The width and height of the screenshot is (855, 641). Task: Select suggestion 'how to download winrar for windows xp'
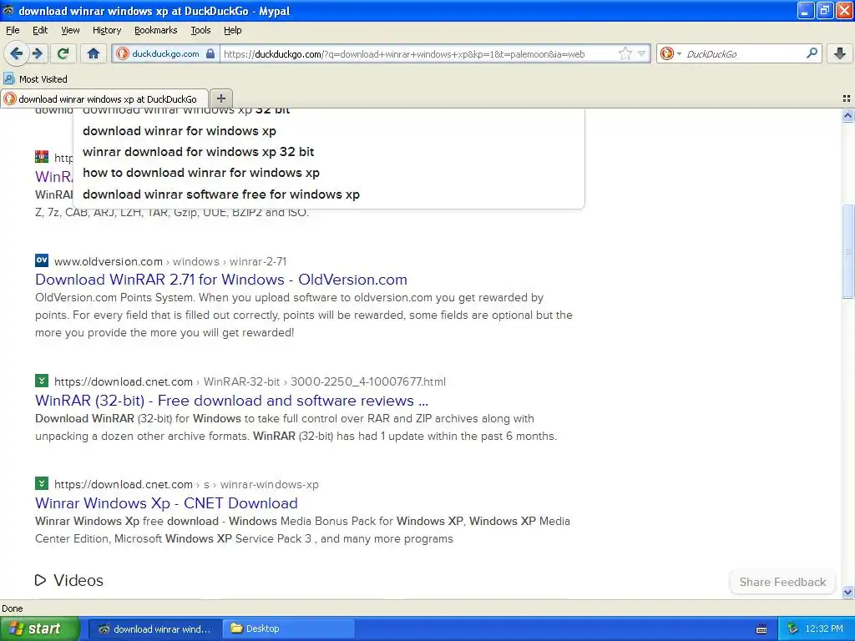point(201,173)
